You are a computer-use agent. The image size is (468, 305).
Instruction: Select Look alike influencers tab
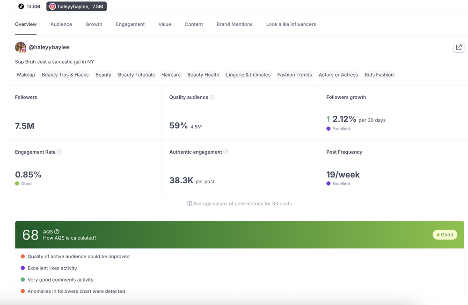(291, 24)
